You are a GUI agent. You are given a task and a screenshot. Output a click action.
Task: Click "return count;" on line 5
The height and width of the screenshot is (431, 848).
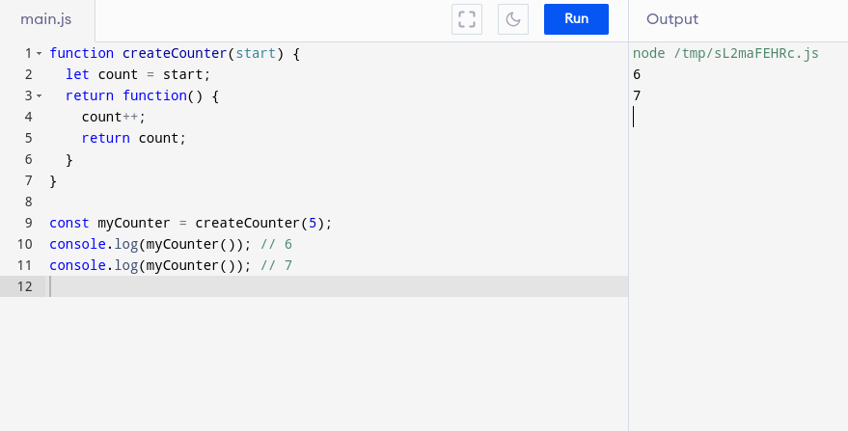134,138
